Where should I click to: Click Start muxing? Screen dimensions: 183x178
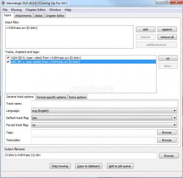[60, 166]
